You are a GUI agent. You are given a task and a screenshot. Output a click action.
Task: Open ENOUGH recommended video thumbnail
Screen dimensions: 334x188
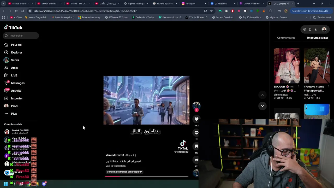point(287,66)
